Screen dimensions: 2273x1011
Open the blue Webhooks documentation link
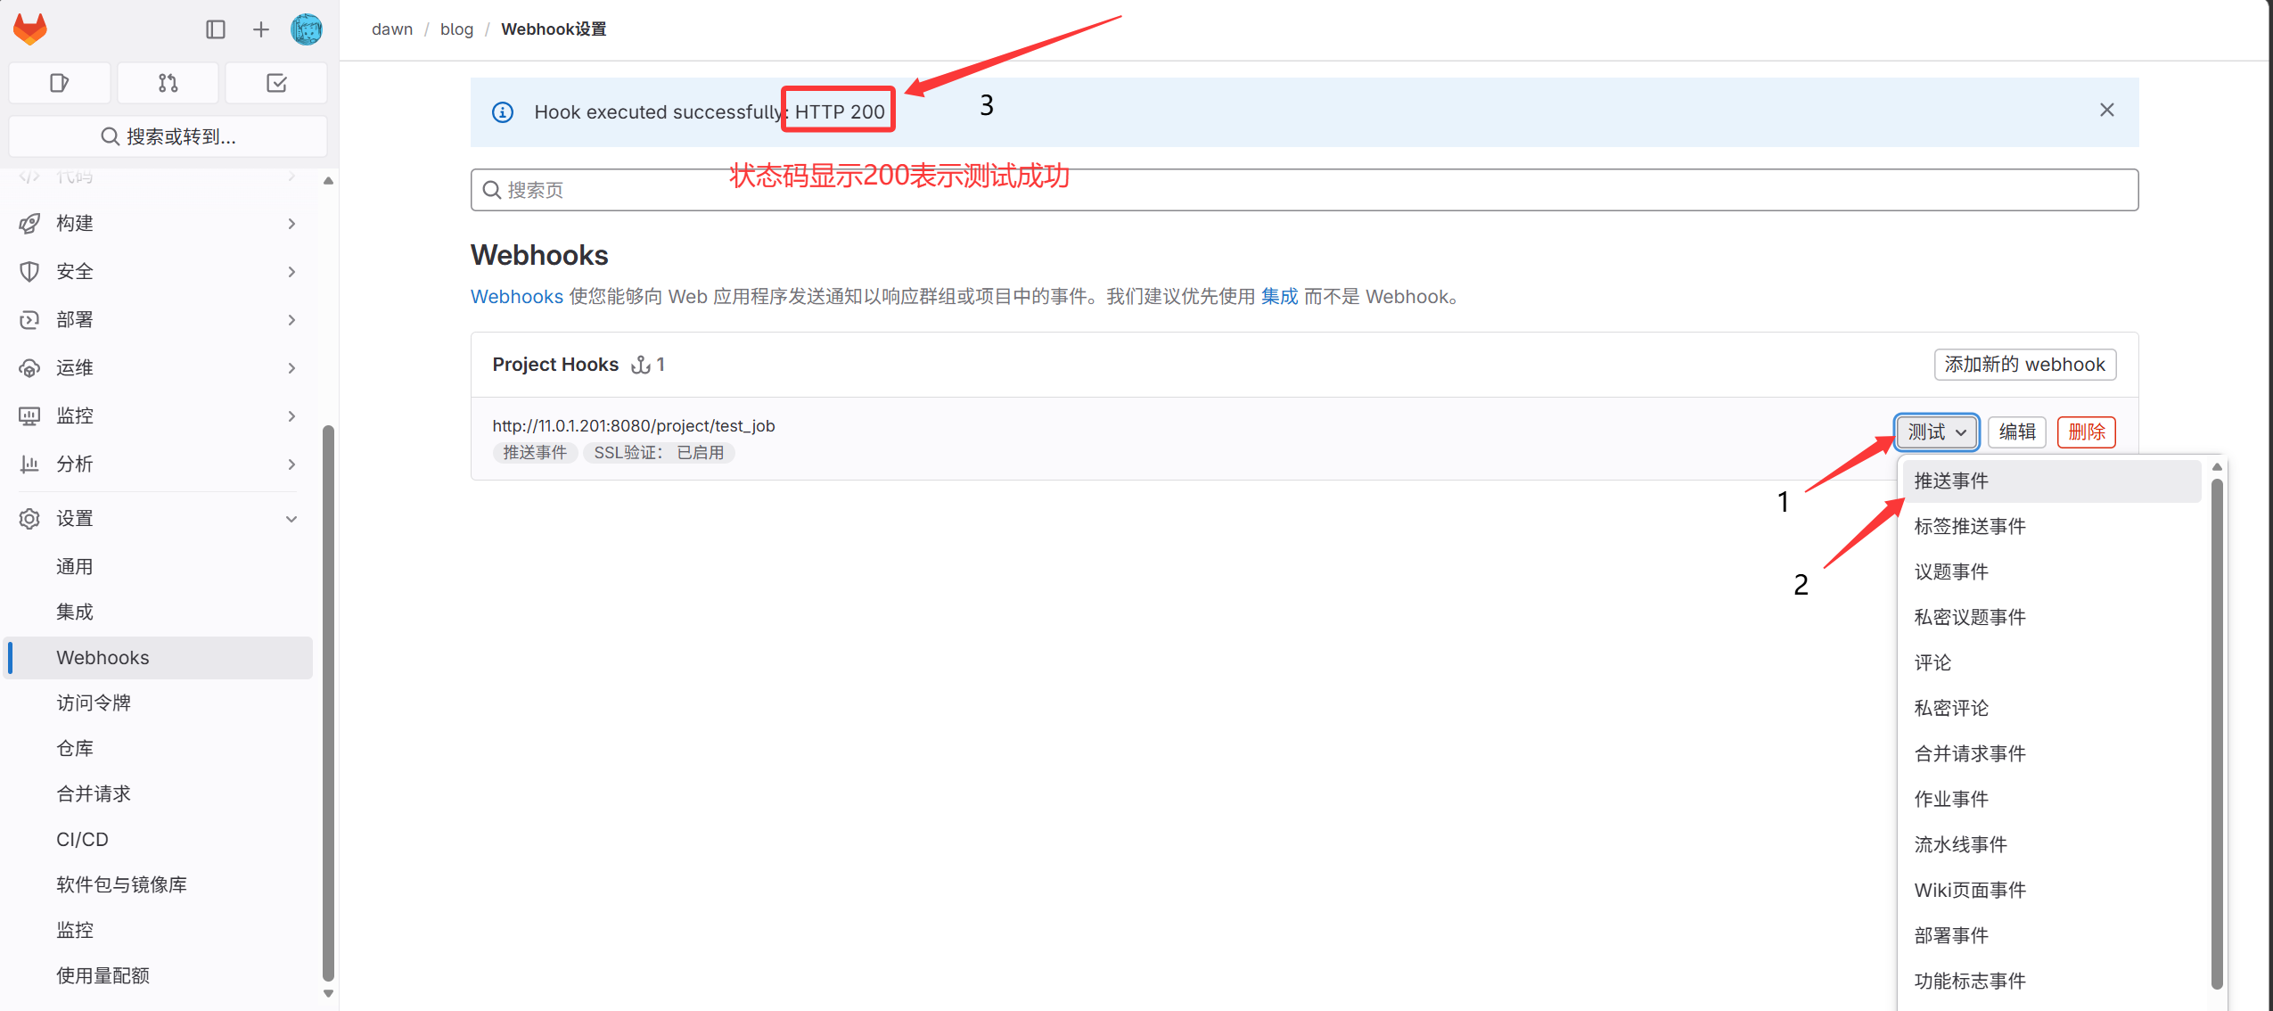(517, 297)
